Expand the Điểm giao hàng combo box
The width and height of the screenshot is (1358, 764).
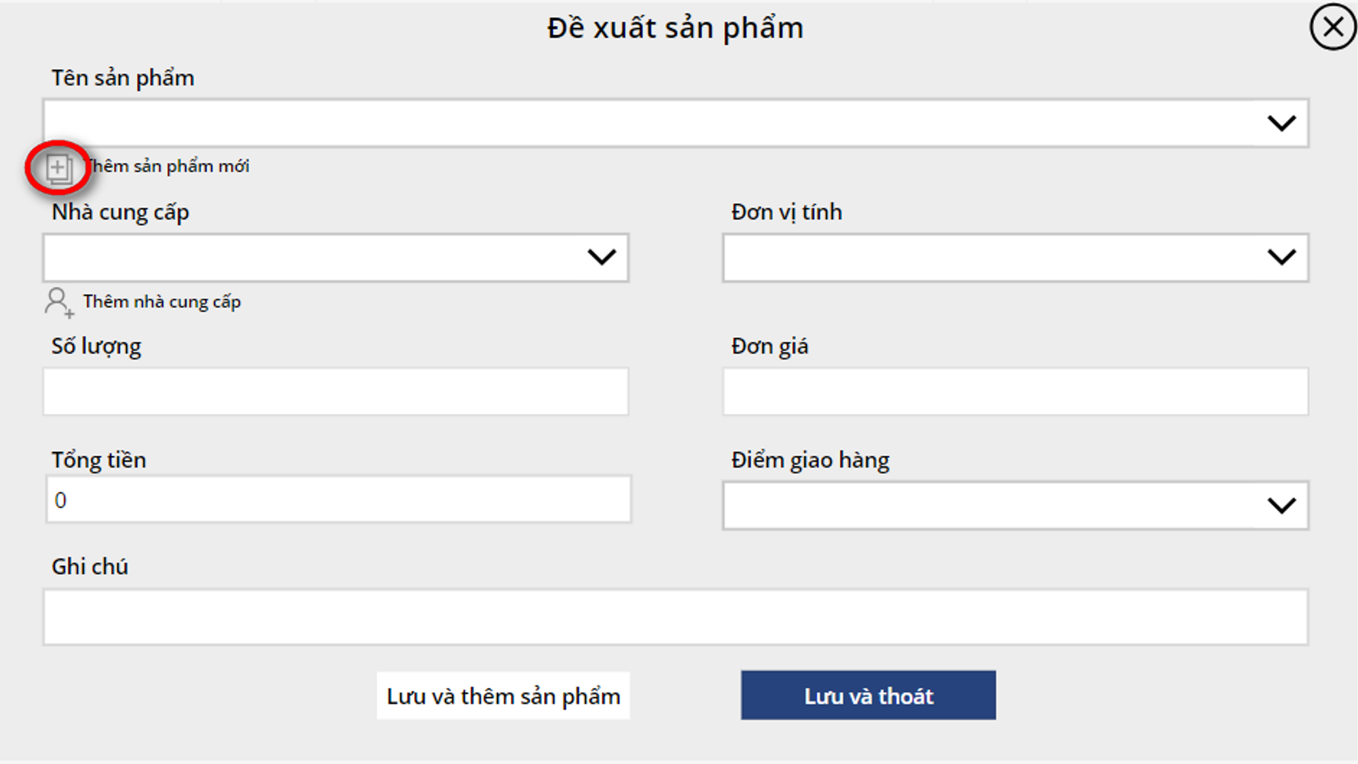(x=991, y=506)
